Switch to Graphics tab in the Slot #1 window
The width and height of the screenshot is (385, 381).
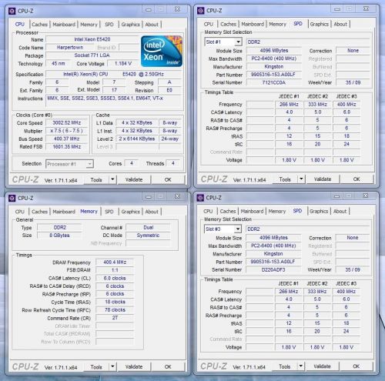point(320,24)
